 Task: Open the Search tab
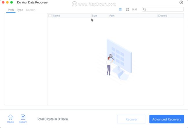pyautogui.click(x=31, y=10)
